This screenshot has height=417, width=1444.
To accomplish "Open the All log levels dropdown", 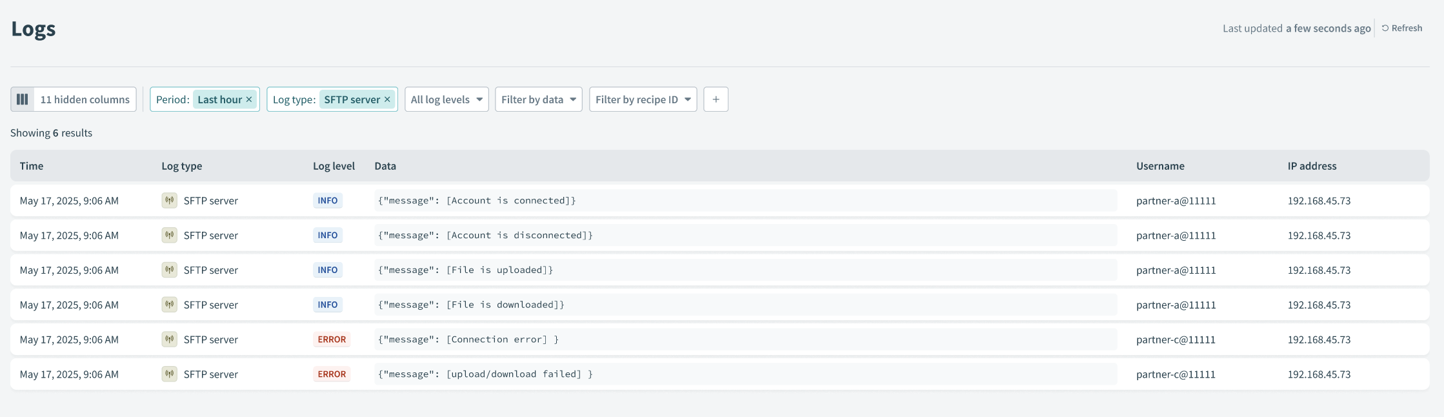I will click(446, 99).
